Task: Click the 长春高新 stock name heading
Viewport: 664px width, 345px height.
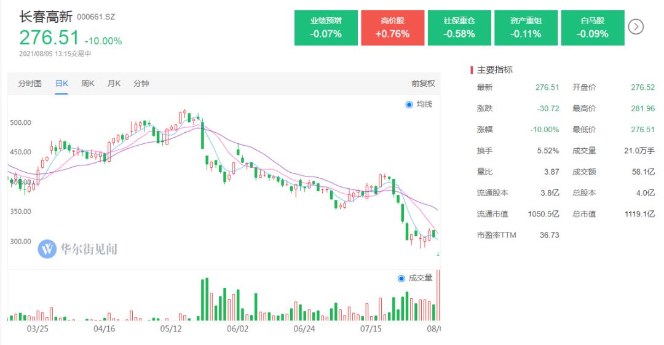Action: [x=45, y=17]
